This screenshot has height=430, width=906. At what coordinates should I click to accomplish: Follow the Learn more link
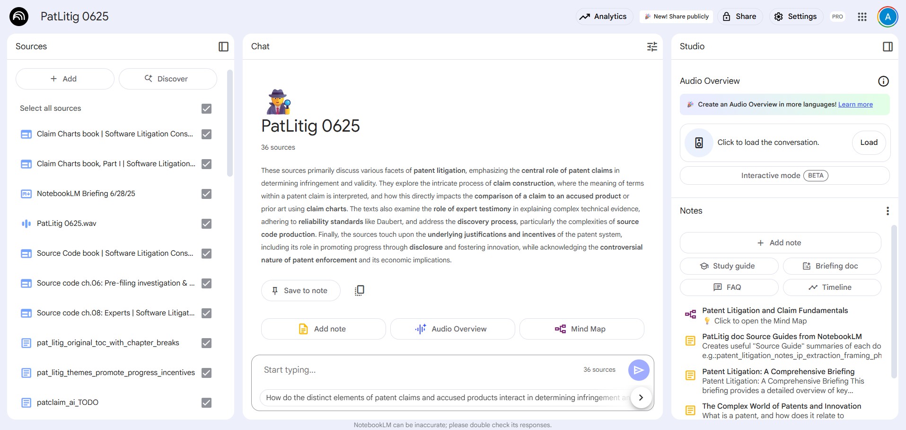point(855,104)
